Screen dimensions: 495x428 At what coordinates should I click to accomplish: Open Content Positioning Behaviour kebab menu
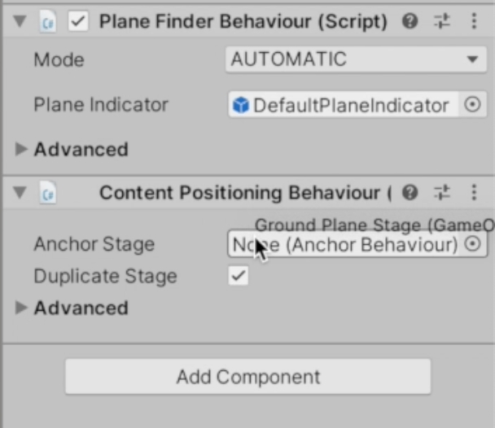coord(474,193)
